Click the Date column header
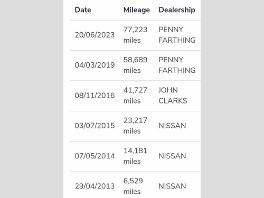The height and width of the screenshot is (198, 264). point(83,10)
